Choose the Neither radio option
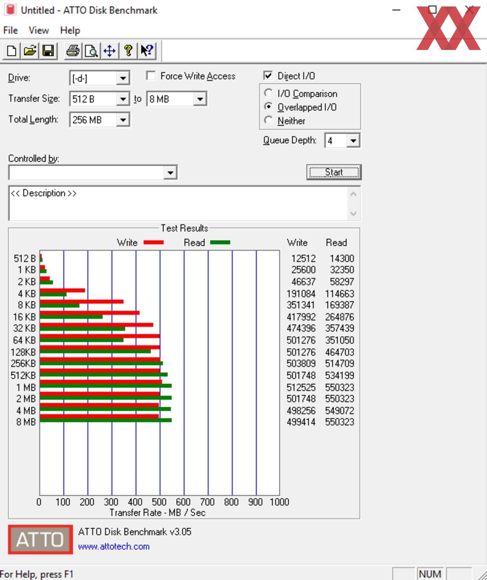The width and height of the screenshot is (487, 580). pos(268,120)
